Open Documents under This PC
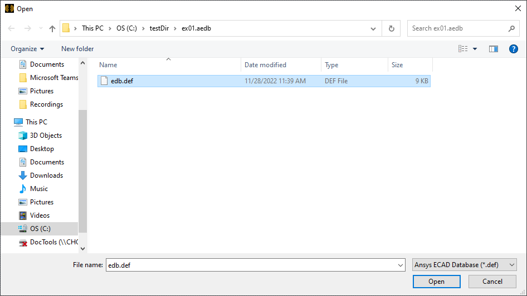 (x=47, y=162)
